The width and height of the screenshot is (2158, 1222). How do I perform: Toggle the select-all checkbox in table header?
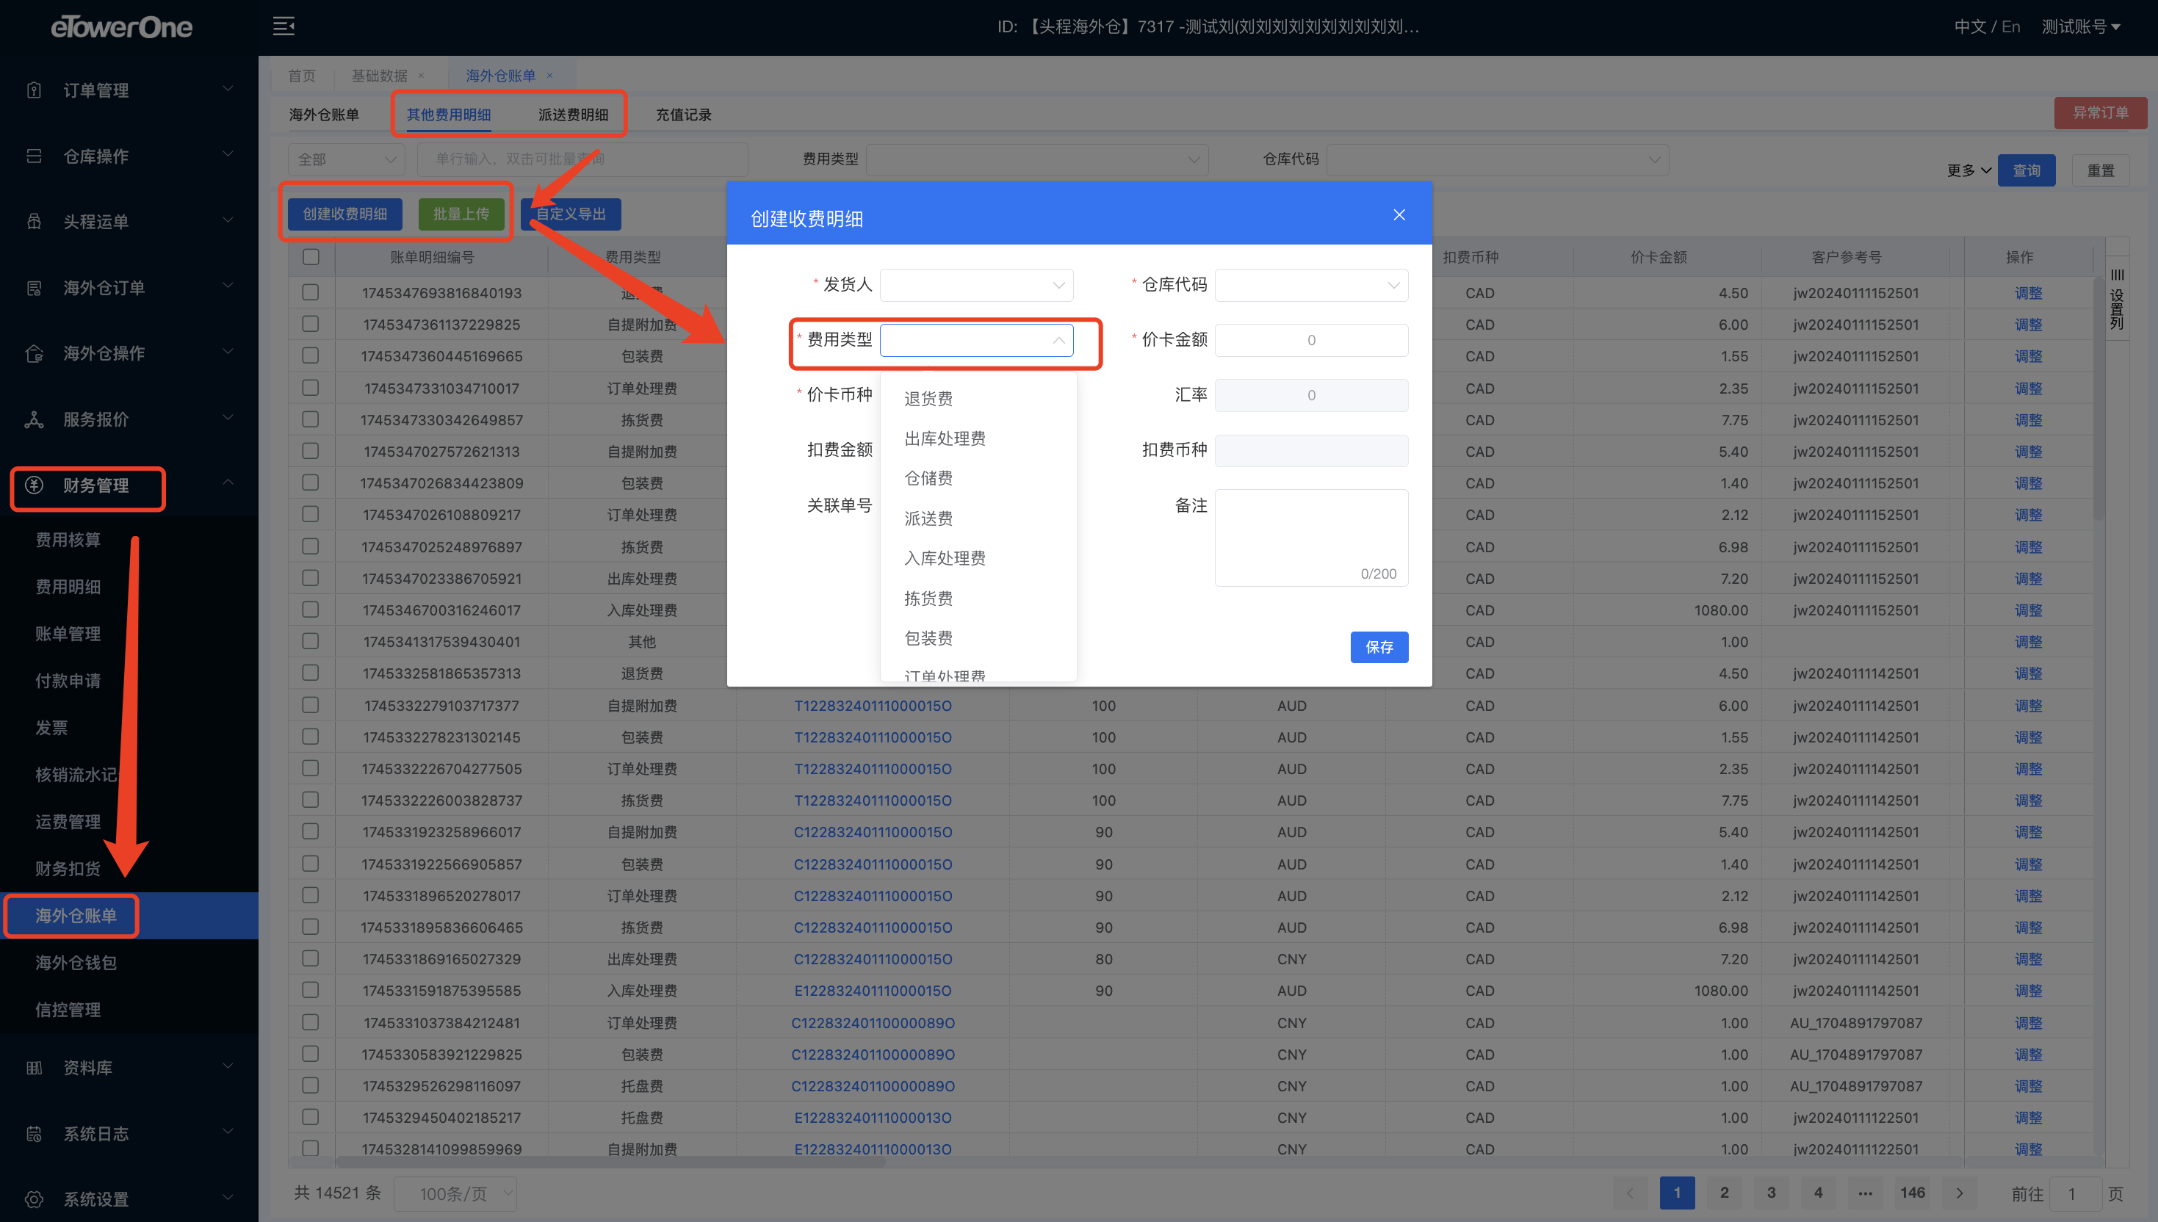(x=311, y=257)
